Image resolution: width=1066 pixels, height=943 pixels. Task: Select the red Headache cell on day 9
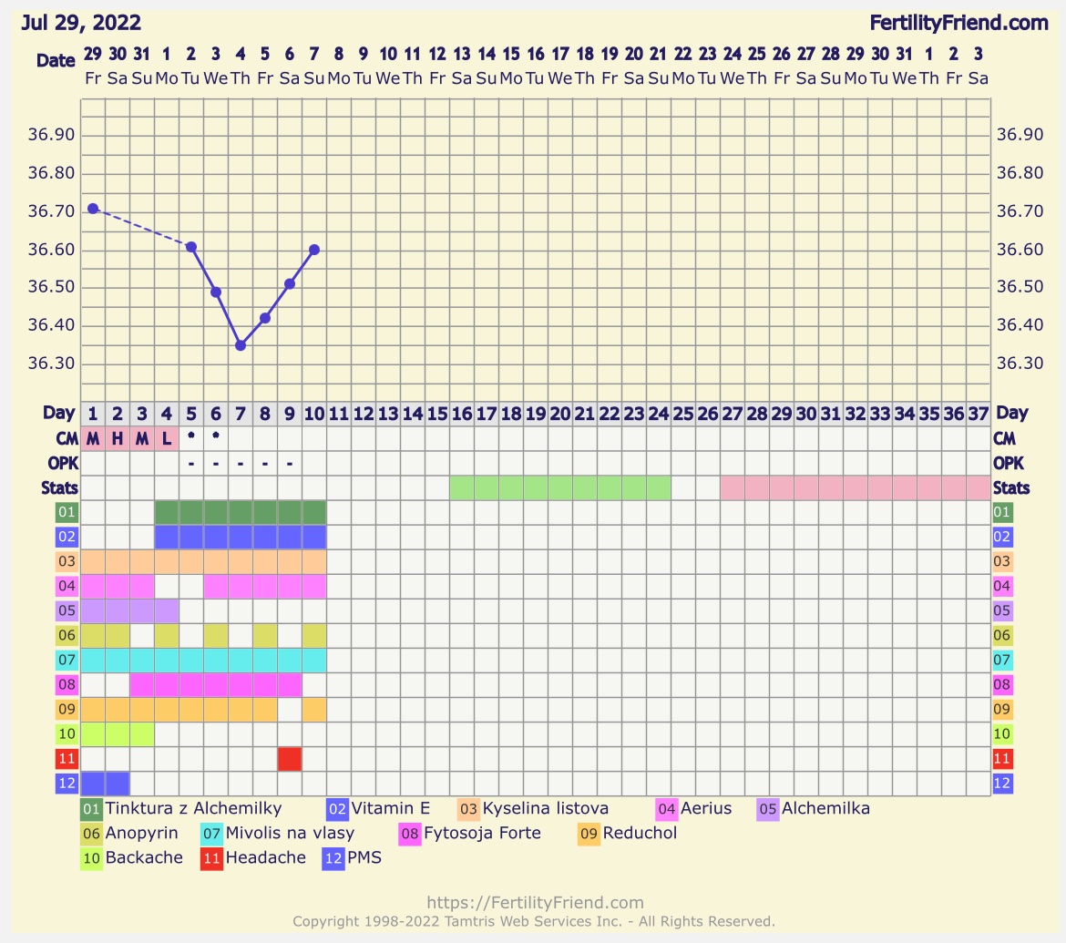point(290,758)
